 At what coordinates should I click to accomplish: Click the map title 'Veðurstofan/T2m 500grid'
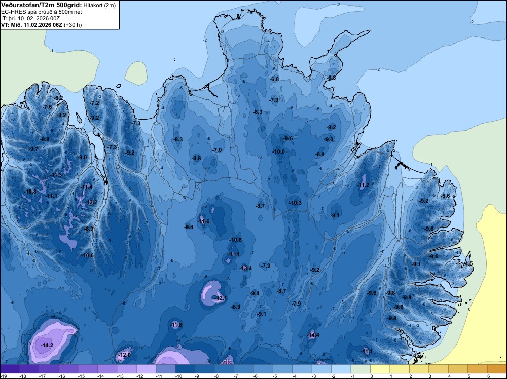[41, 5]
